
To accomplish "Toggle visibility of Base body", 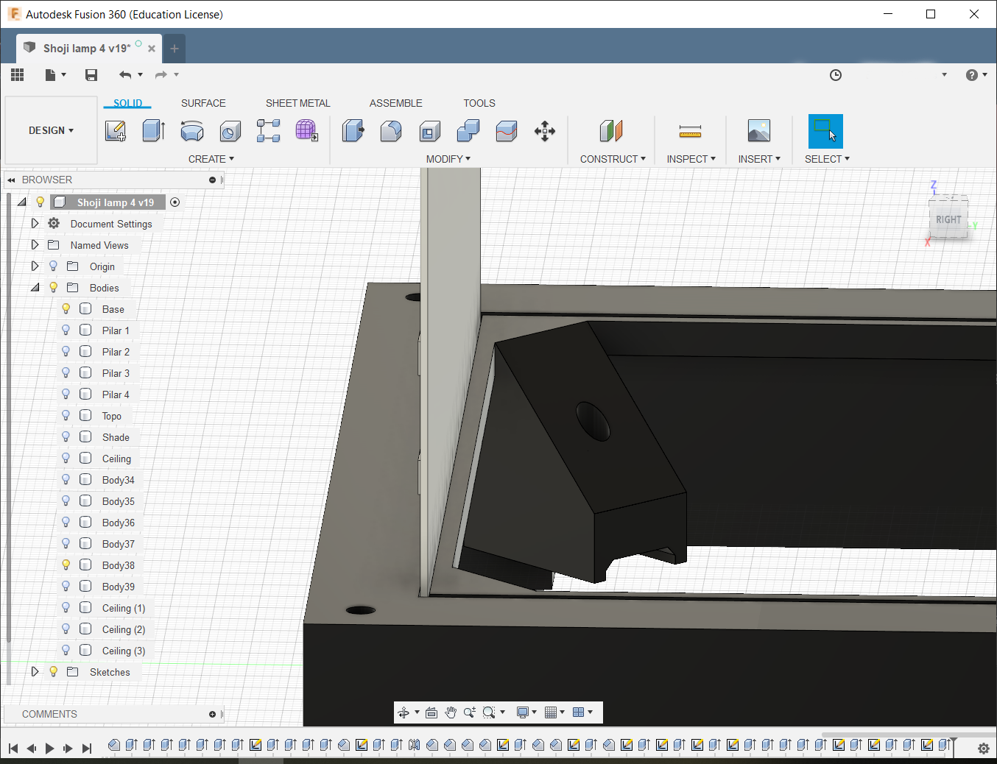I will point(66,309).
